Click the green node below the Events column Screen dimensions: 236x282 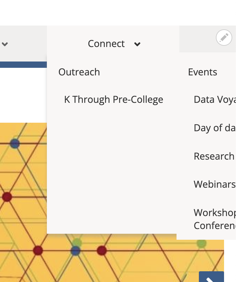pyautogui.click(x=201, y=244)
